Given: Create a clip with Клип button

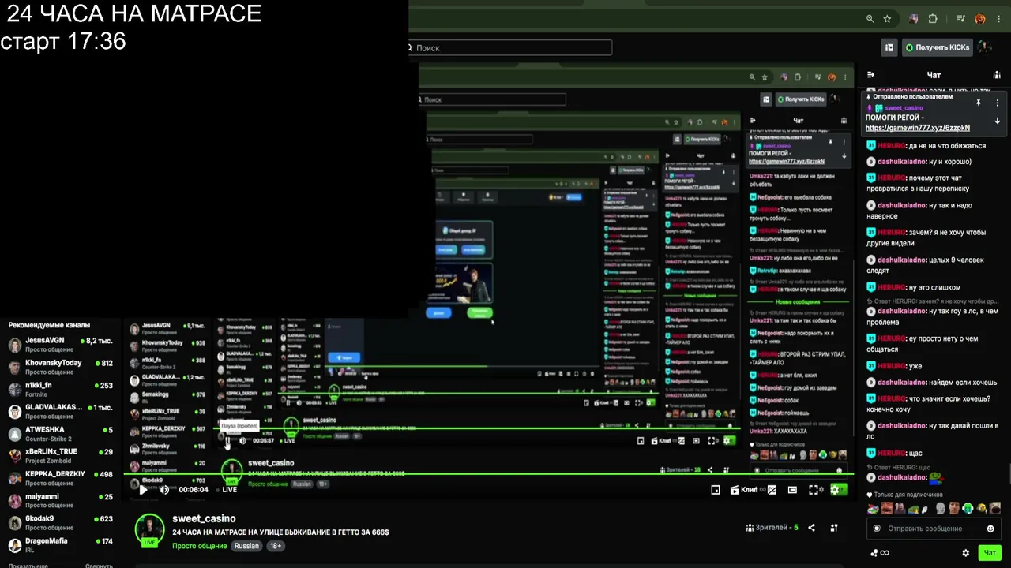Looking at the screenshot, I should [743, 490].
